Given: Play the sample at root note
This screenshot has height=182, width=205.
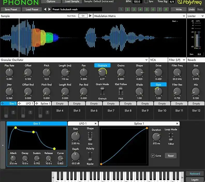Looking at the screenshot, I should pos(90,16).
